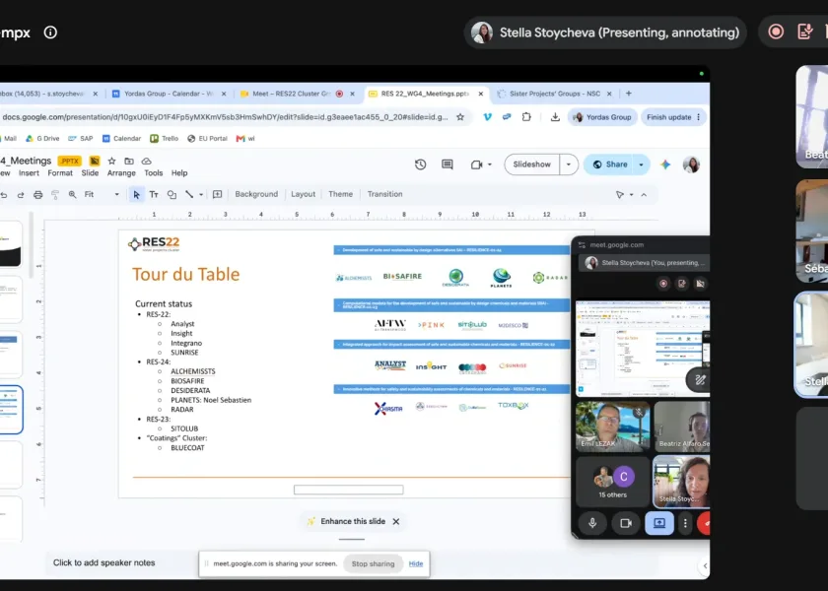Toggle screen presenting button in Meet popup
Screen dimensions: 828x591
click(x=659, y=523)
